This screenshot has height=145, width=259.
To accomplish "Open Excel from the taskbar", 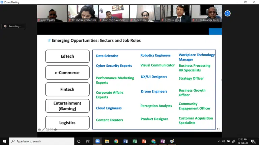I will pos(135,141).
